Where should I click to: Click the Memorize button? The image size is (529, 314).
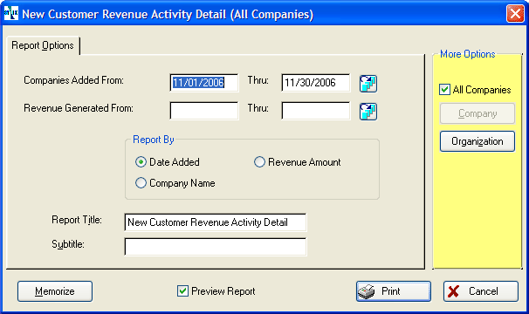55,291
